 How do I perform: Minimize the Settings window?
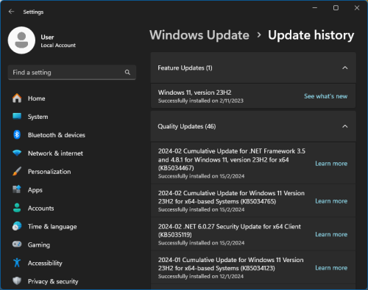coord(315,8)
